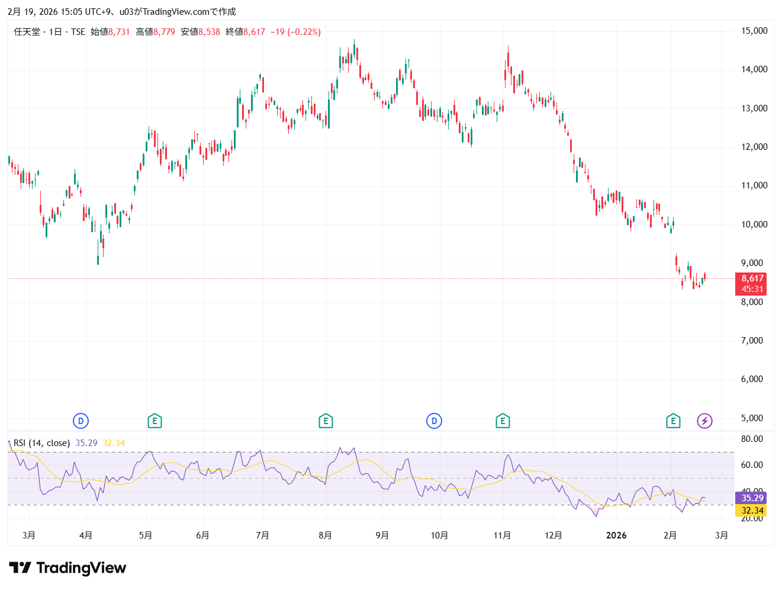Select the RSI (14, close) indicator legend
Image resolution: width=782 pixels, height=590 pixels.
[x=41, y=443]
